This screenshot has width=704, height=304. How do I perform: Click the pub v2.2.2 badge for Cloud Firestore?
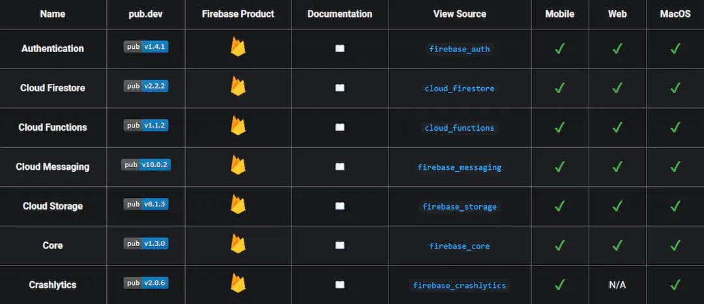[x=146, y=86]
